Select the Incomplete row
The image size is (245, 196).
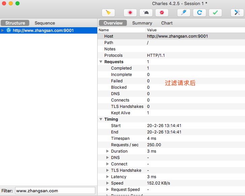pos(171,75)
